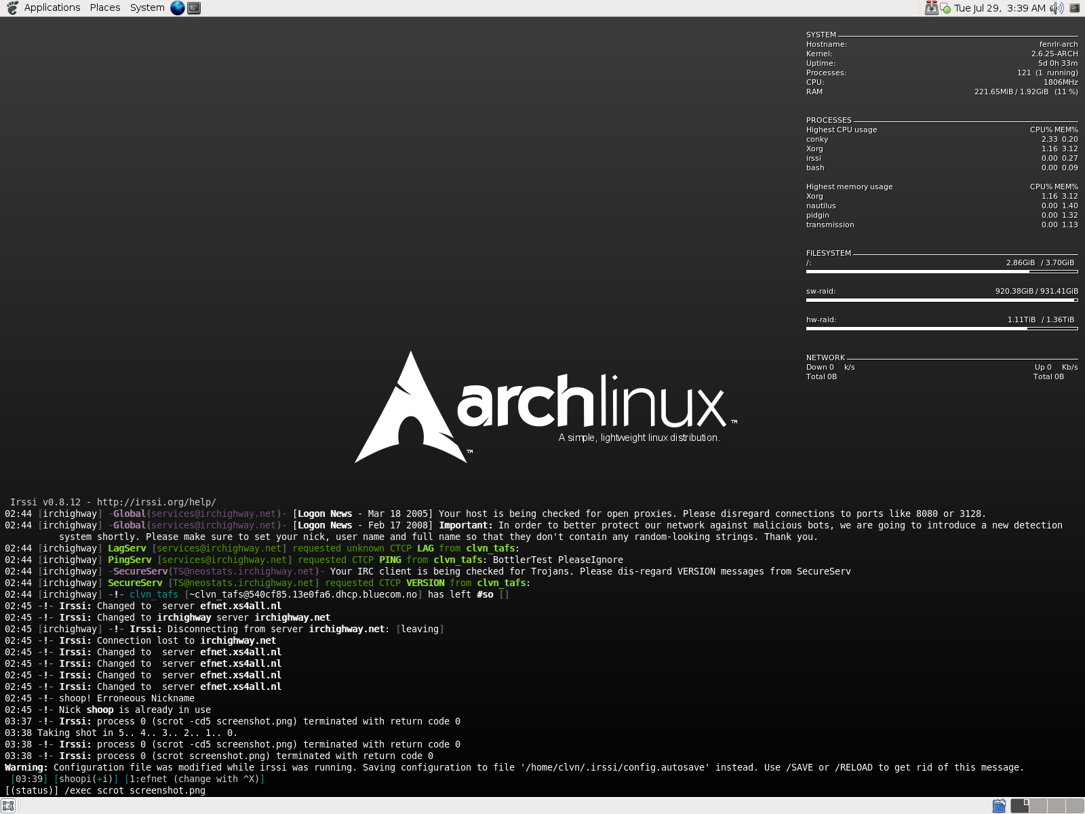The width and height of the screenshot is (1085, 814).
Task: Click the 'has left #so' message line
Action: 257,594
